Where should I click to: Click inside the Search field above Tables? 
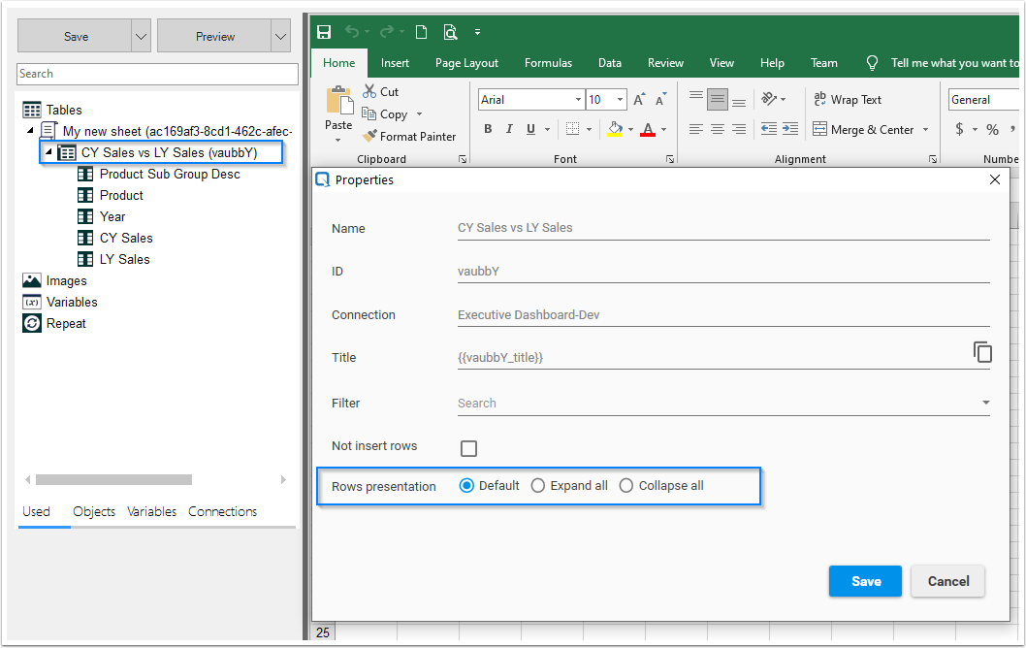click(155, 74)
